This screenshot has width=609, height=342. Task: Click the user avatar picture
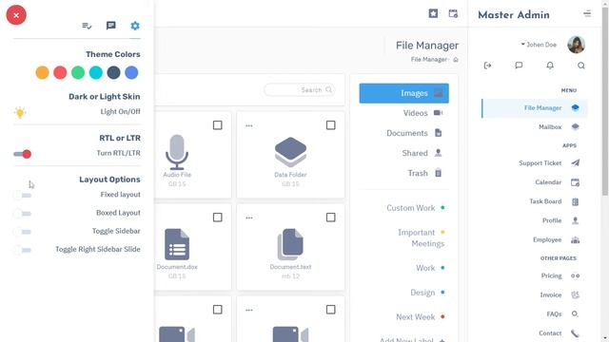(x=576, y=45)
